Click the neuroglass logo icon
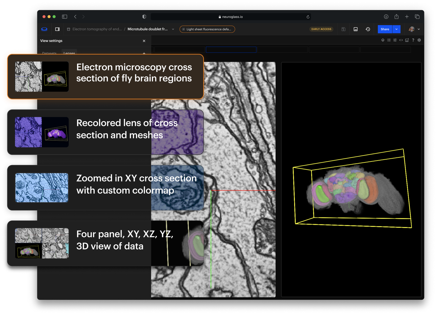 44,29
